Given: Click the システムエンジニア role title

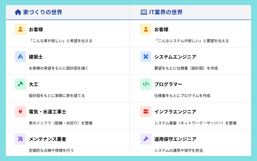Looking at the screenshot, I should pos(175,57).
